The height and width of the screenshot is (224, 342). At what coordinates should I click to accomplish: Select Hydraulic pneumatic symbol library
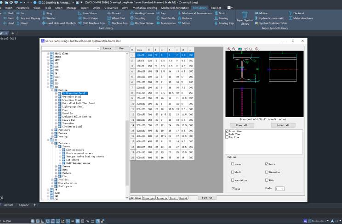(271, 18)
